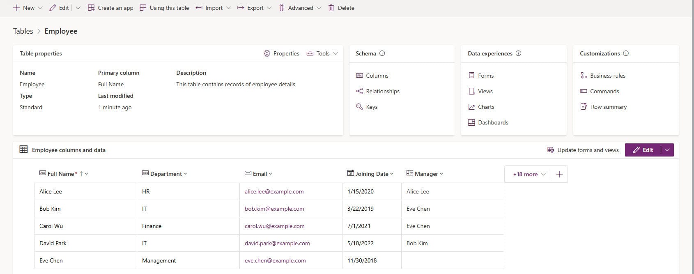Viewport: 694px width, 274px height.
Task: Click the plus icon to add column
Action: coord(559,174)
